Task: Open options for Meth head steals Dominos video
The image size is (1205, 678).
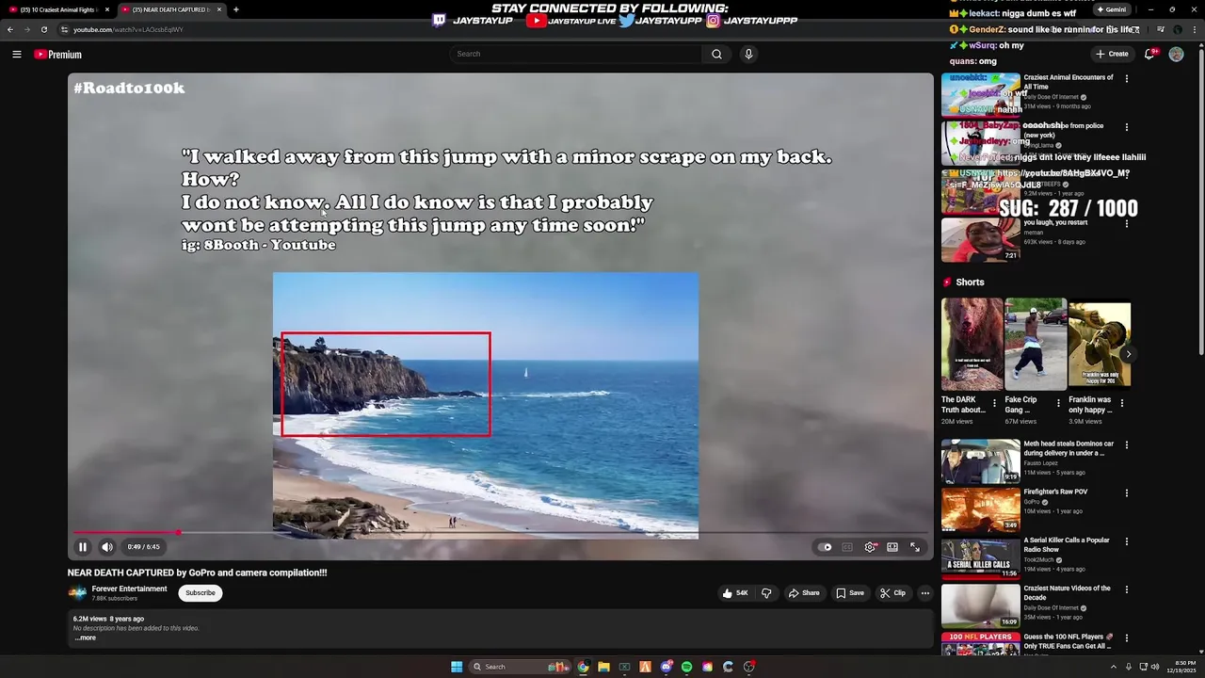Action: pyautogui.click(x=1126, y=444)
